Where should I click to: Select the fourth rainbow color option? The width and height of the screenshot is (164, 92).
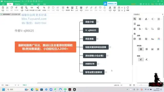158,49
